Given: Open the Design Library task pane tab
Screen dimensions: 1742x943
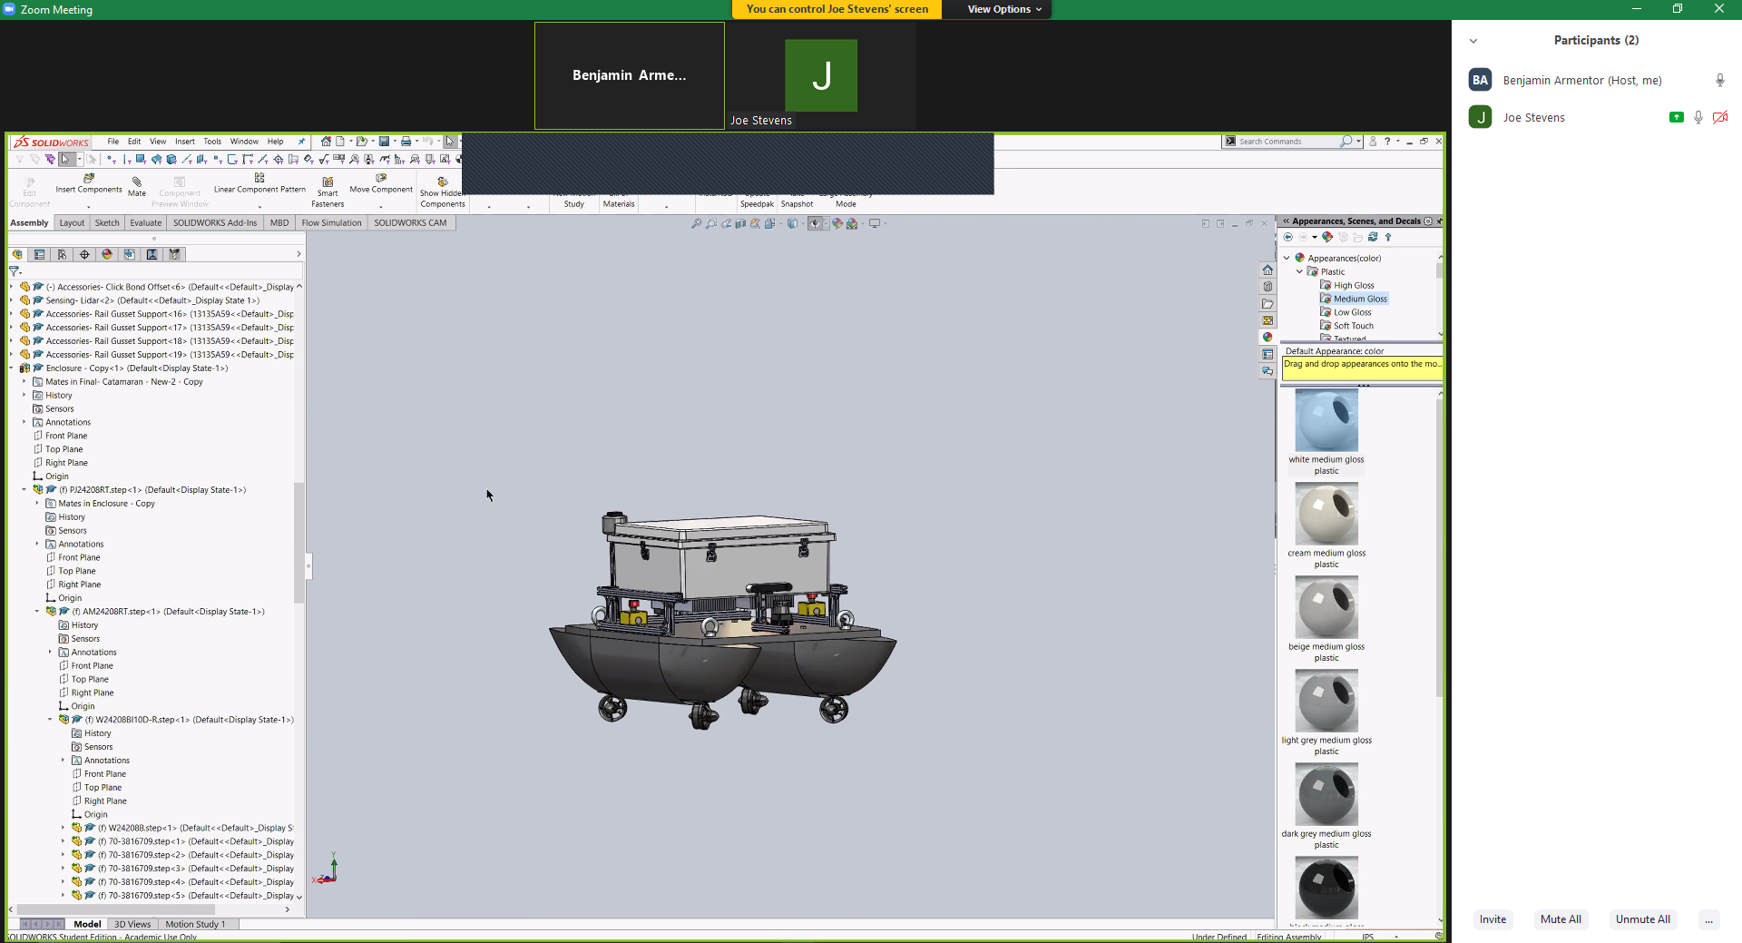Looking at the screenshot, I should click(x=1267, y=287).
